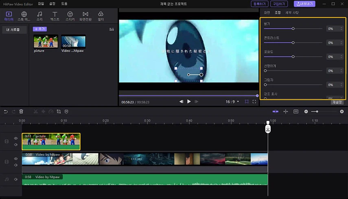Step back one frame in preview
The height and width of the screenshot is (199, 348).
pos(181,102)
